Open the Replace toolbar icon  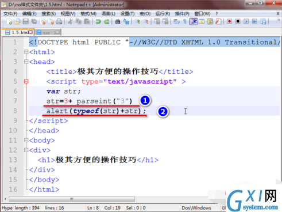[126, 21]
